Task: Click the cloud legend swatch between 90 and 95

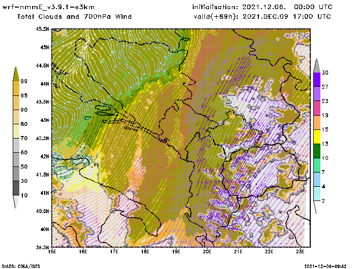Action: [16, 103]
